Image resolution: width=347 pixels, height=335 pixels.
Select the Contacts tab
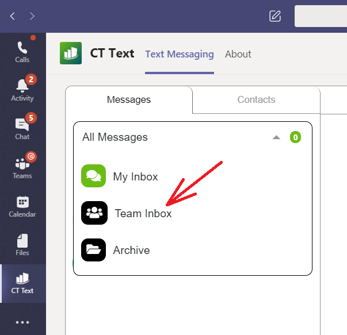[x=256, y=99]
